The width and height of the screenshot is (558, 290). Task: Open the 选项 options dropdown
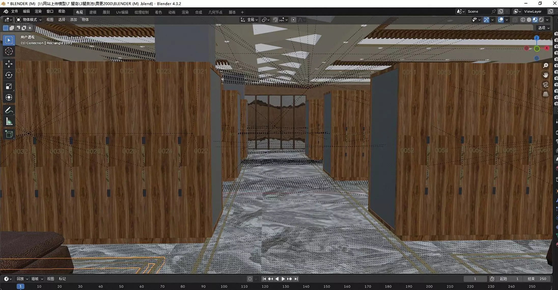point(544,28)
